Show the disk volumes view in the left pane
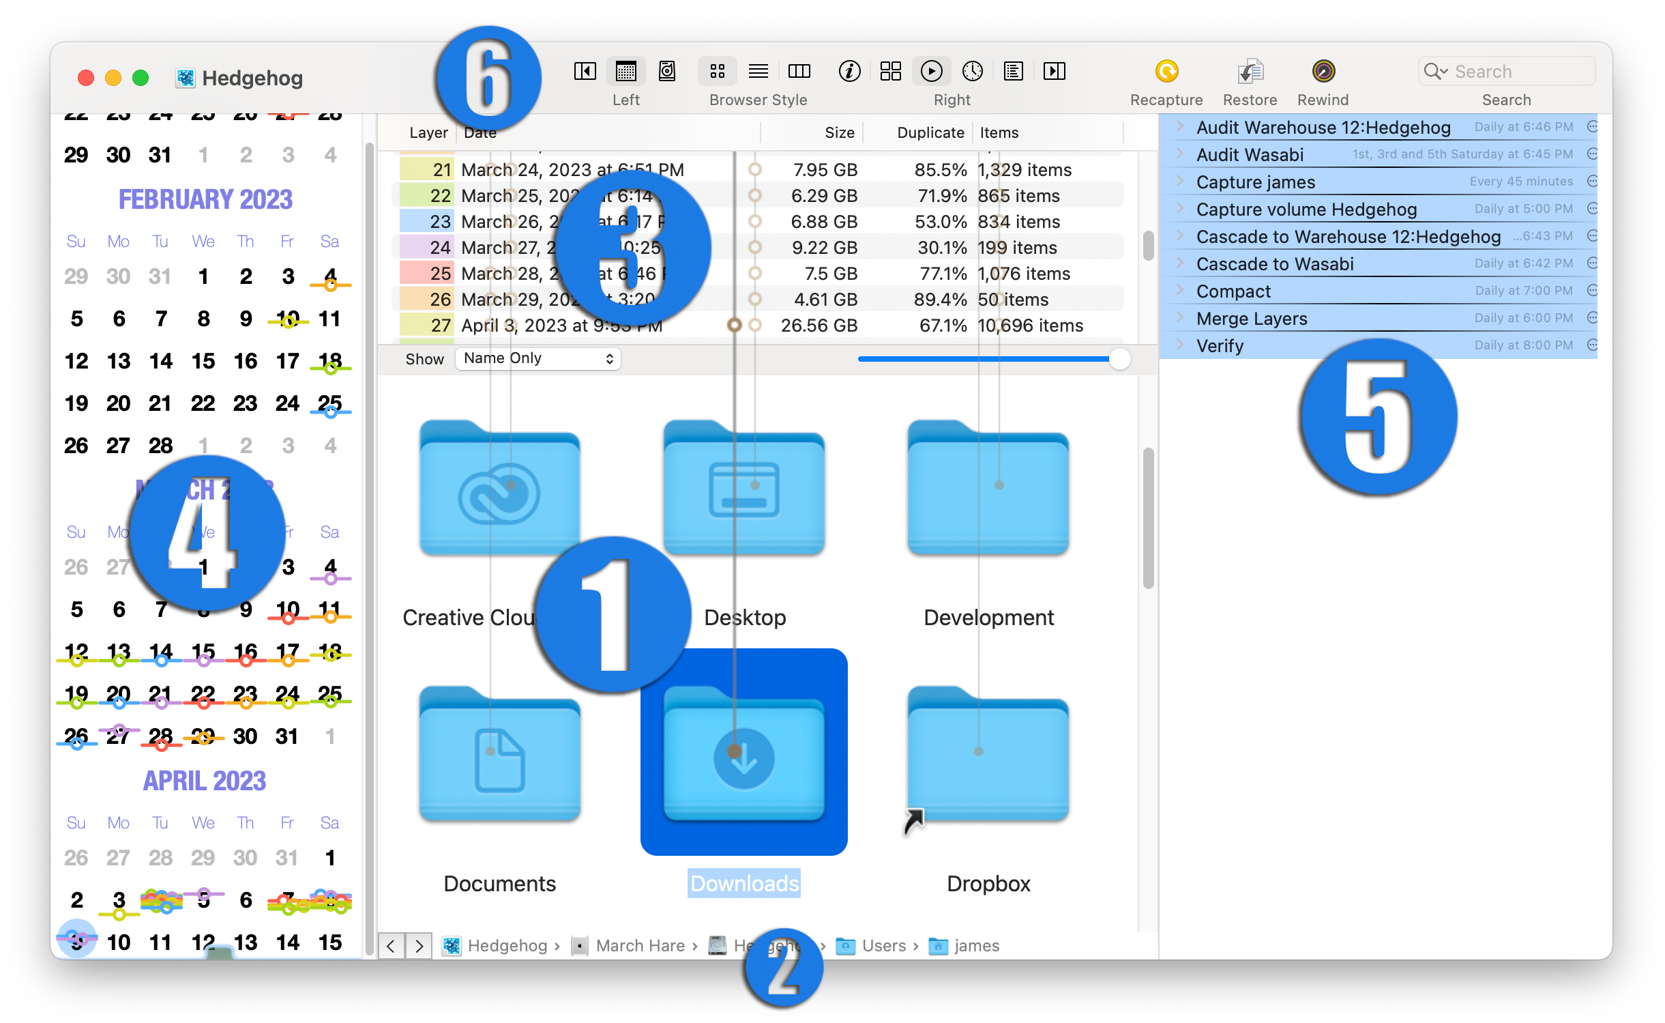 pyautogui.click(x=667, y=71)
